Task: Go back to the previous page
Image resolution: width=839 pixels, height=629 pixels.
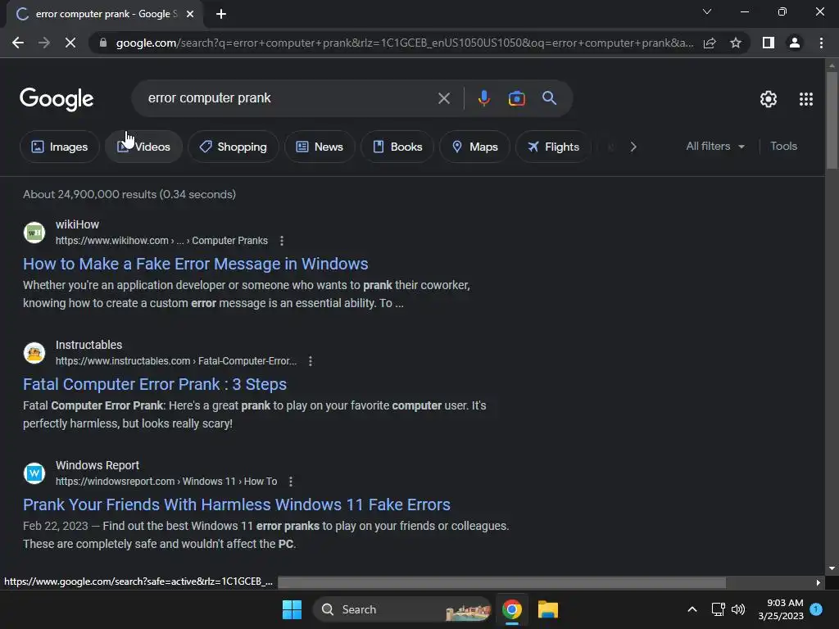Action: coord(18,43)
